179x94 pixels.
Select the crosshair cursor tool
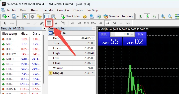coord(12,23)
